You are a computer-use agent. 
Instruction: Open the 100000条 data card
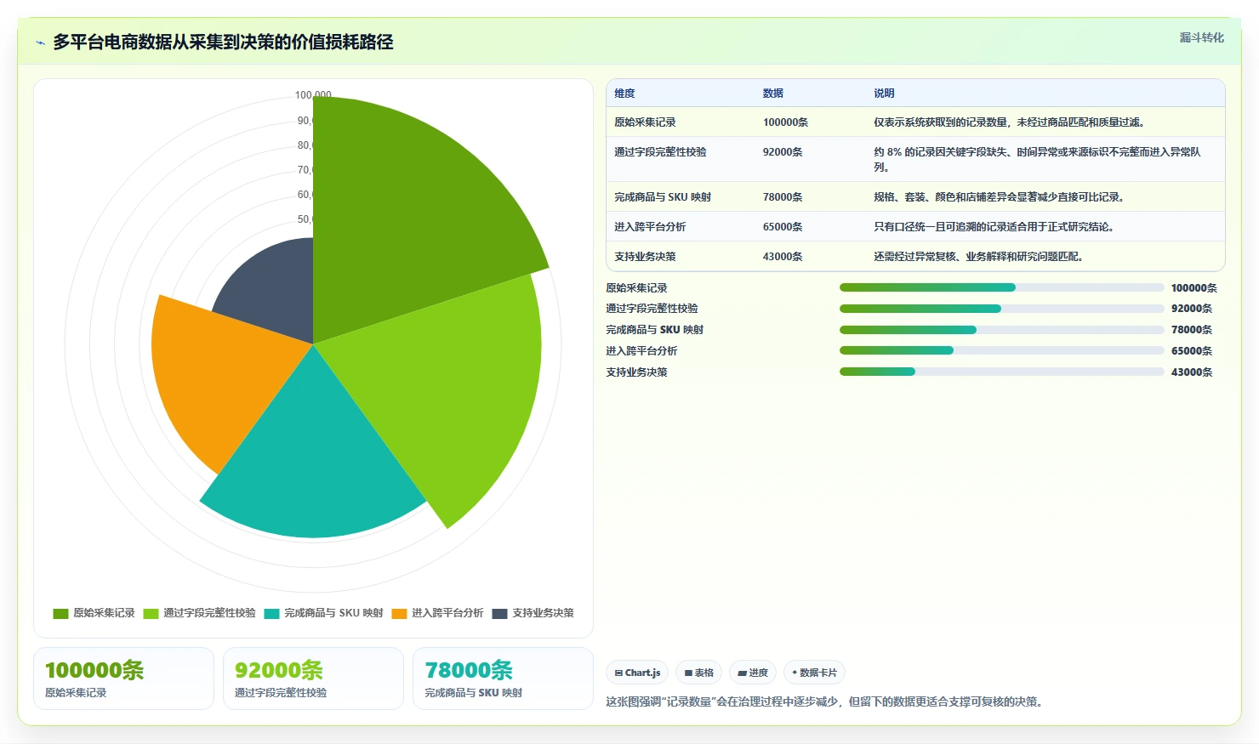(x=123, y=679)
